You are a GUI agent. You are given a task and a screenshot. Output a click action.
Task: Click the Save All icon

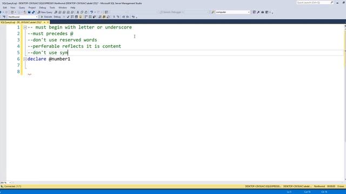34,12
